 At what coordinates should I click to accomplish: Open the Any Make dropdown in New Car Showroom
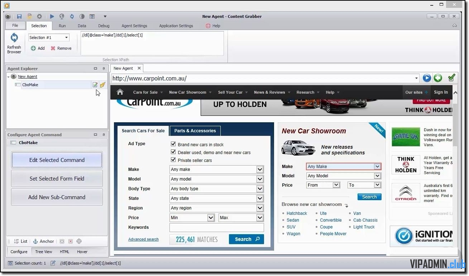click(x=377, y=167)
